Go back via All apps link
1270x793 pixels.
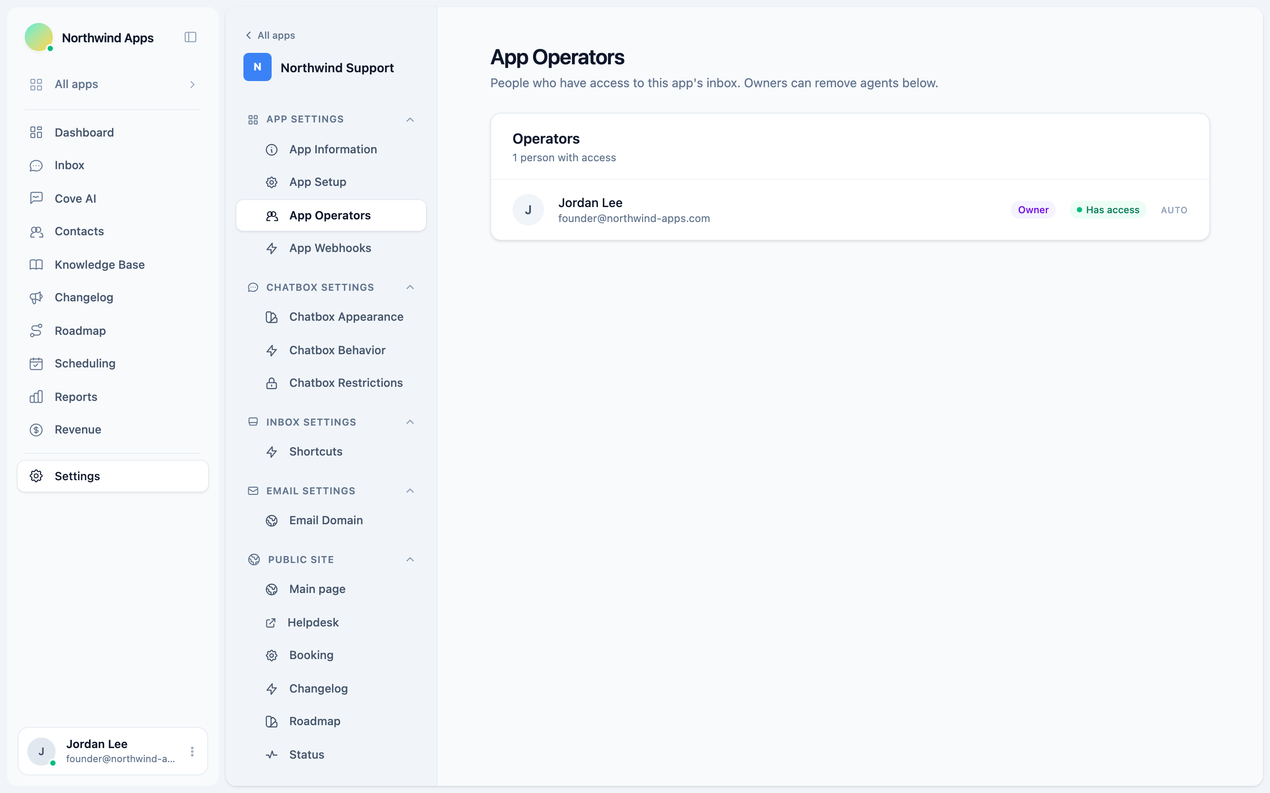pos(270,35)
